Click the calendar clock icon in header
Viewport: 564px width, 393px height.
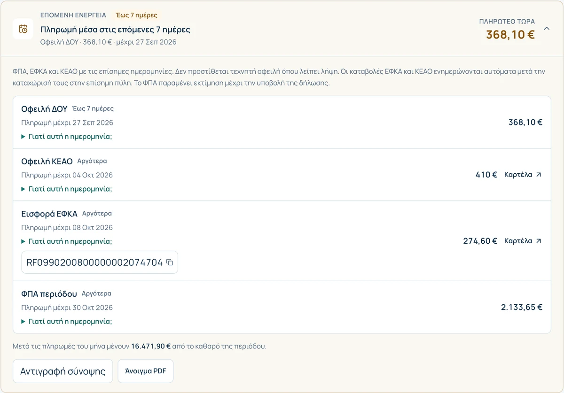tap(23, 29)
